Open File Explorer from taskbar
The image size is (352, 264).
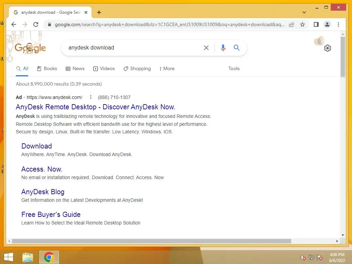click(28, 257)
